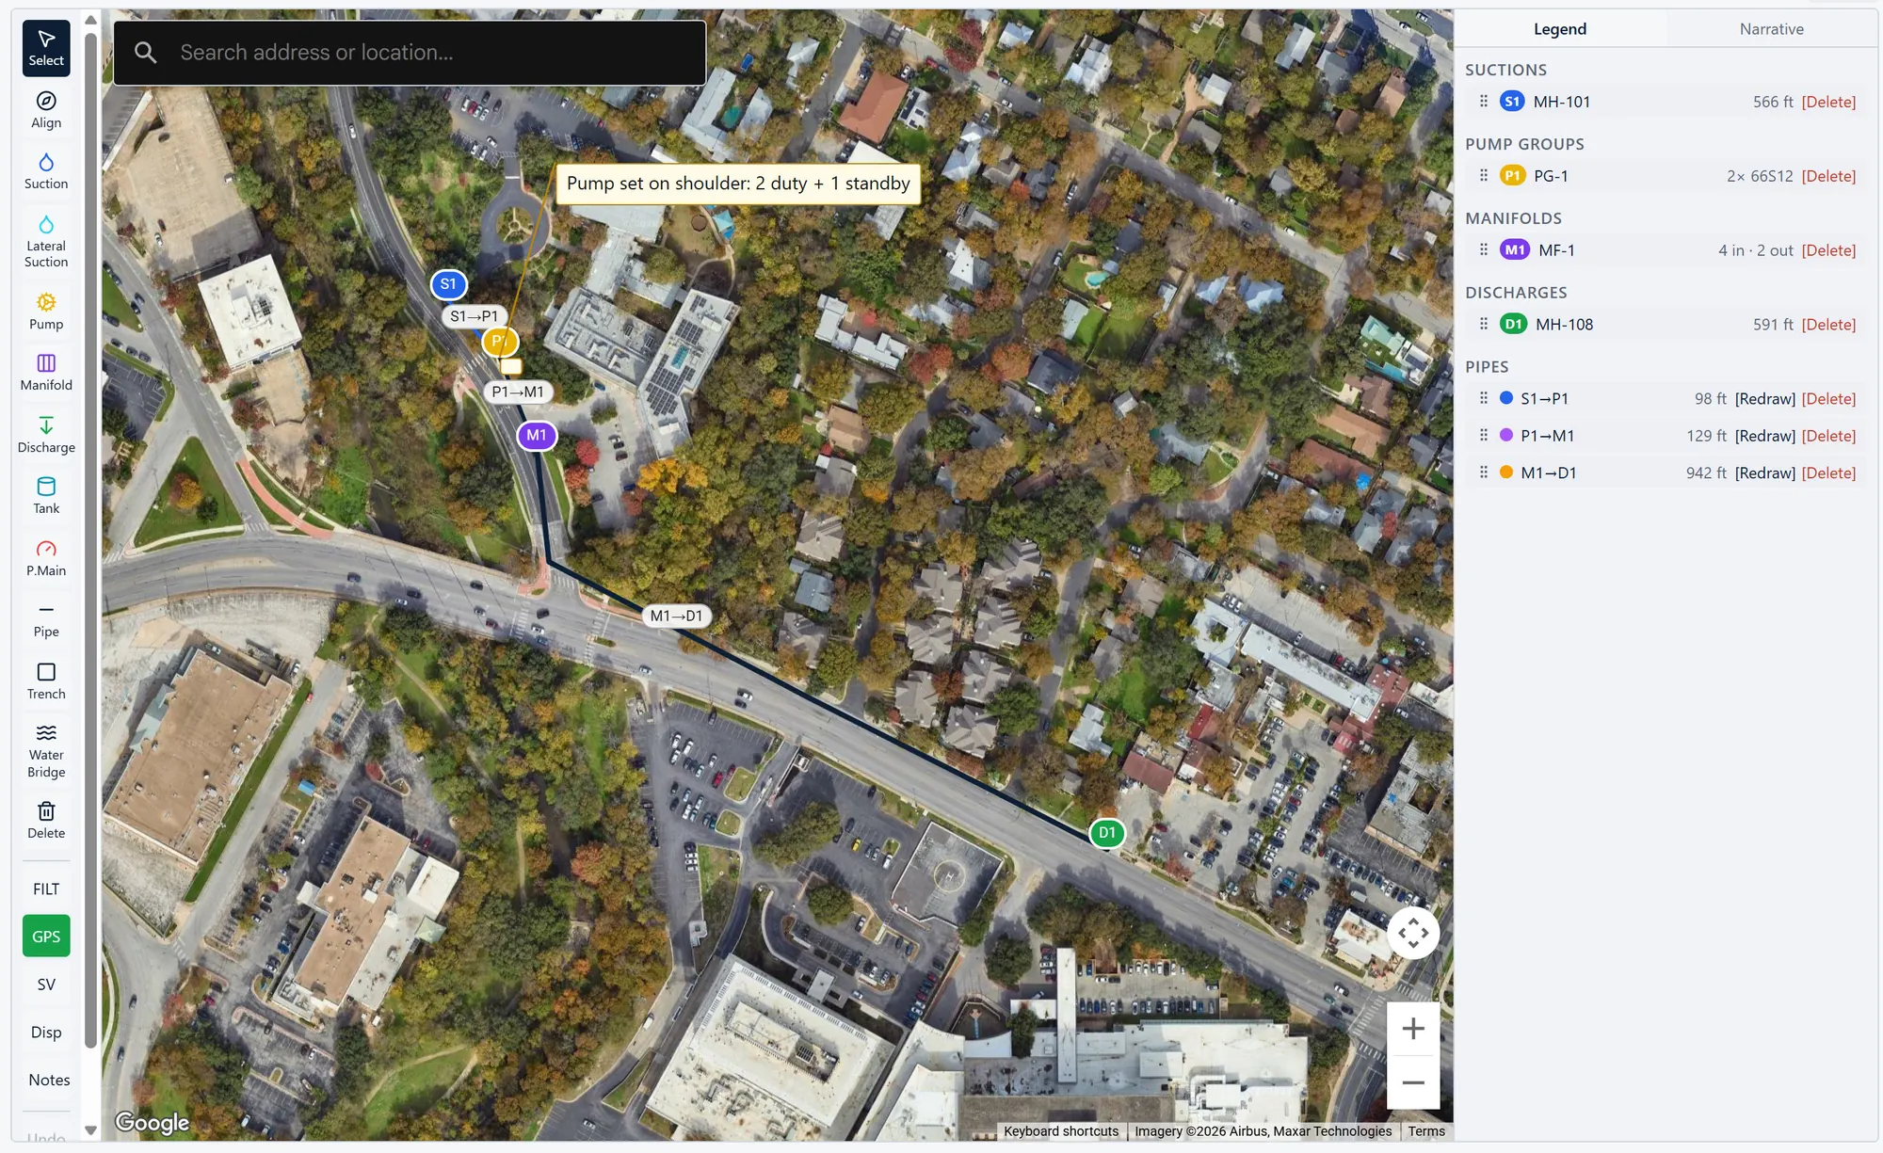Image resolution: width=1883 pixels, height=1153 pixels.
Task: Click the S1 suction marker on map
Action: pos(448,284)
